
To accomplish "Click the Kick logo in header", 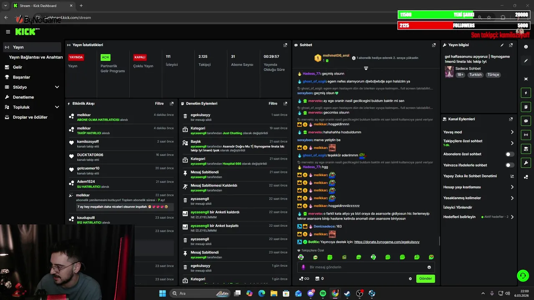I will click(x=27, y=32).
